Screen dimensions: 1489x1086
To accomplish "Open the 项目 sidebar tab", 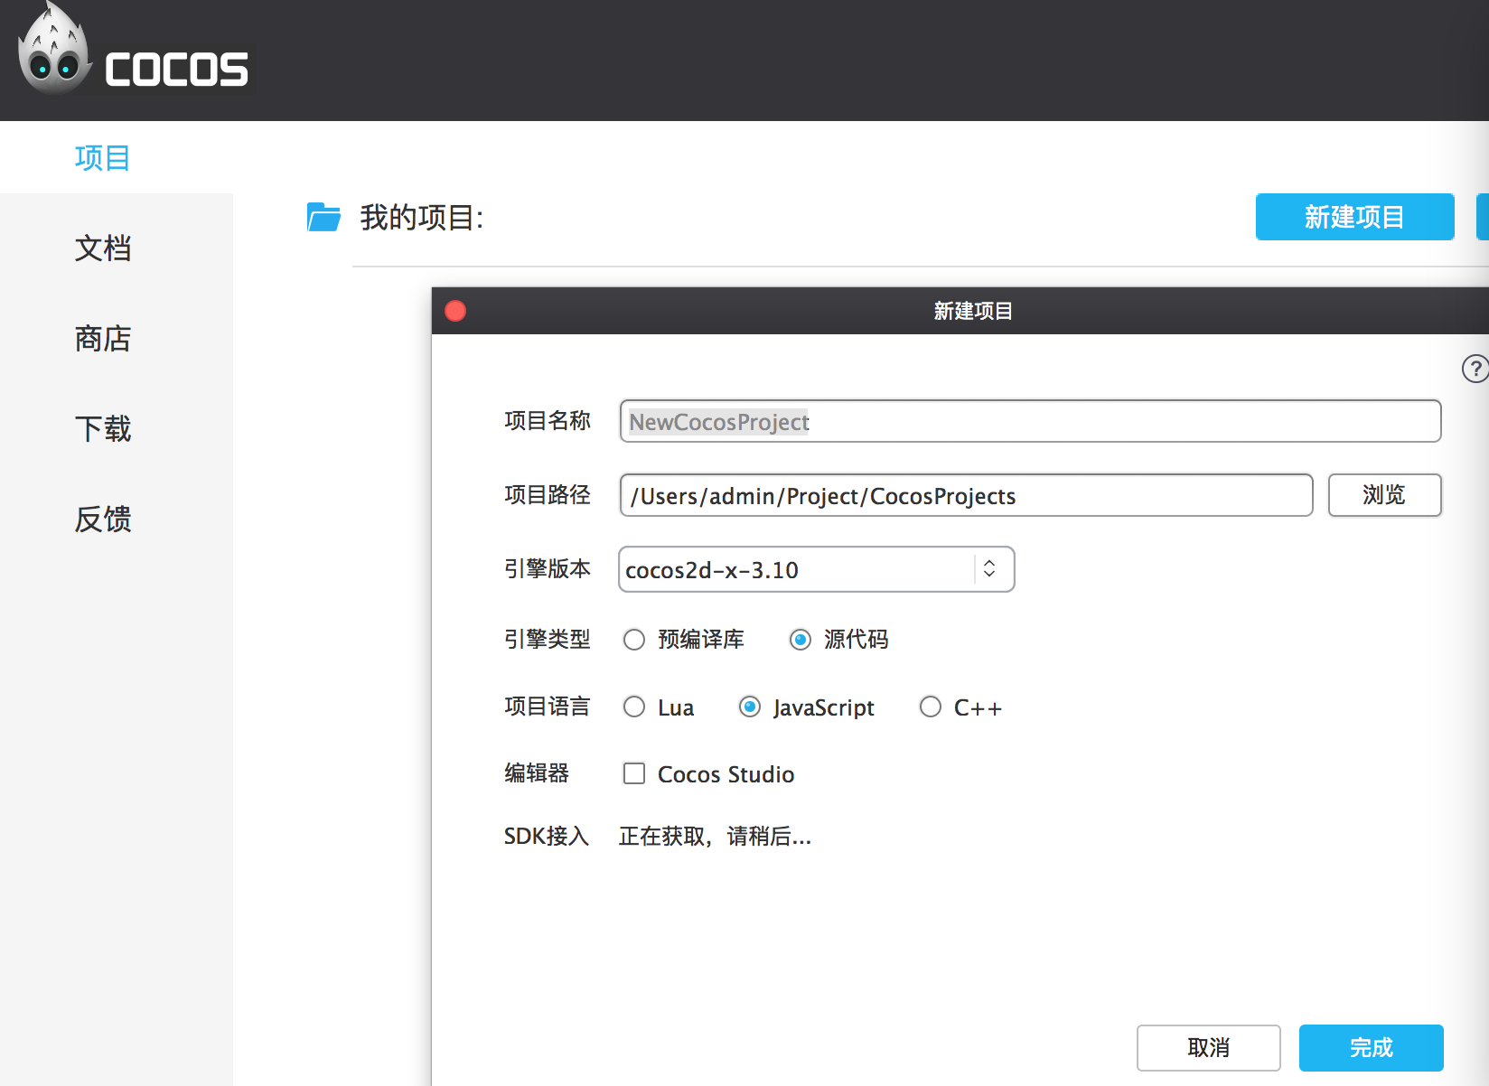I will 103,158.
